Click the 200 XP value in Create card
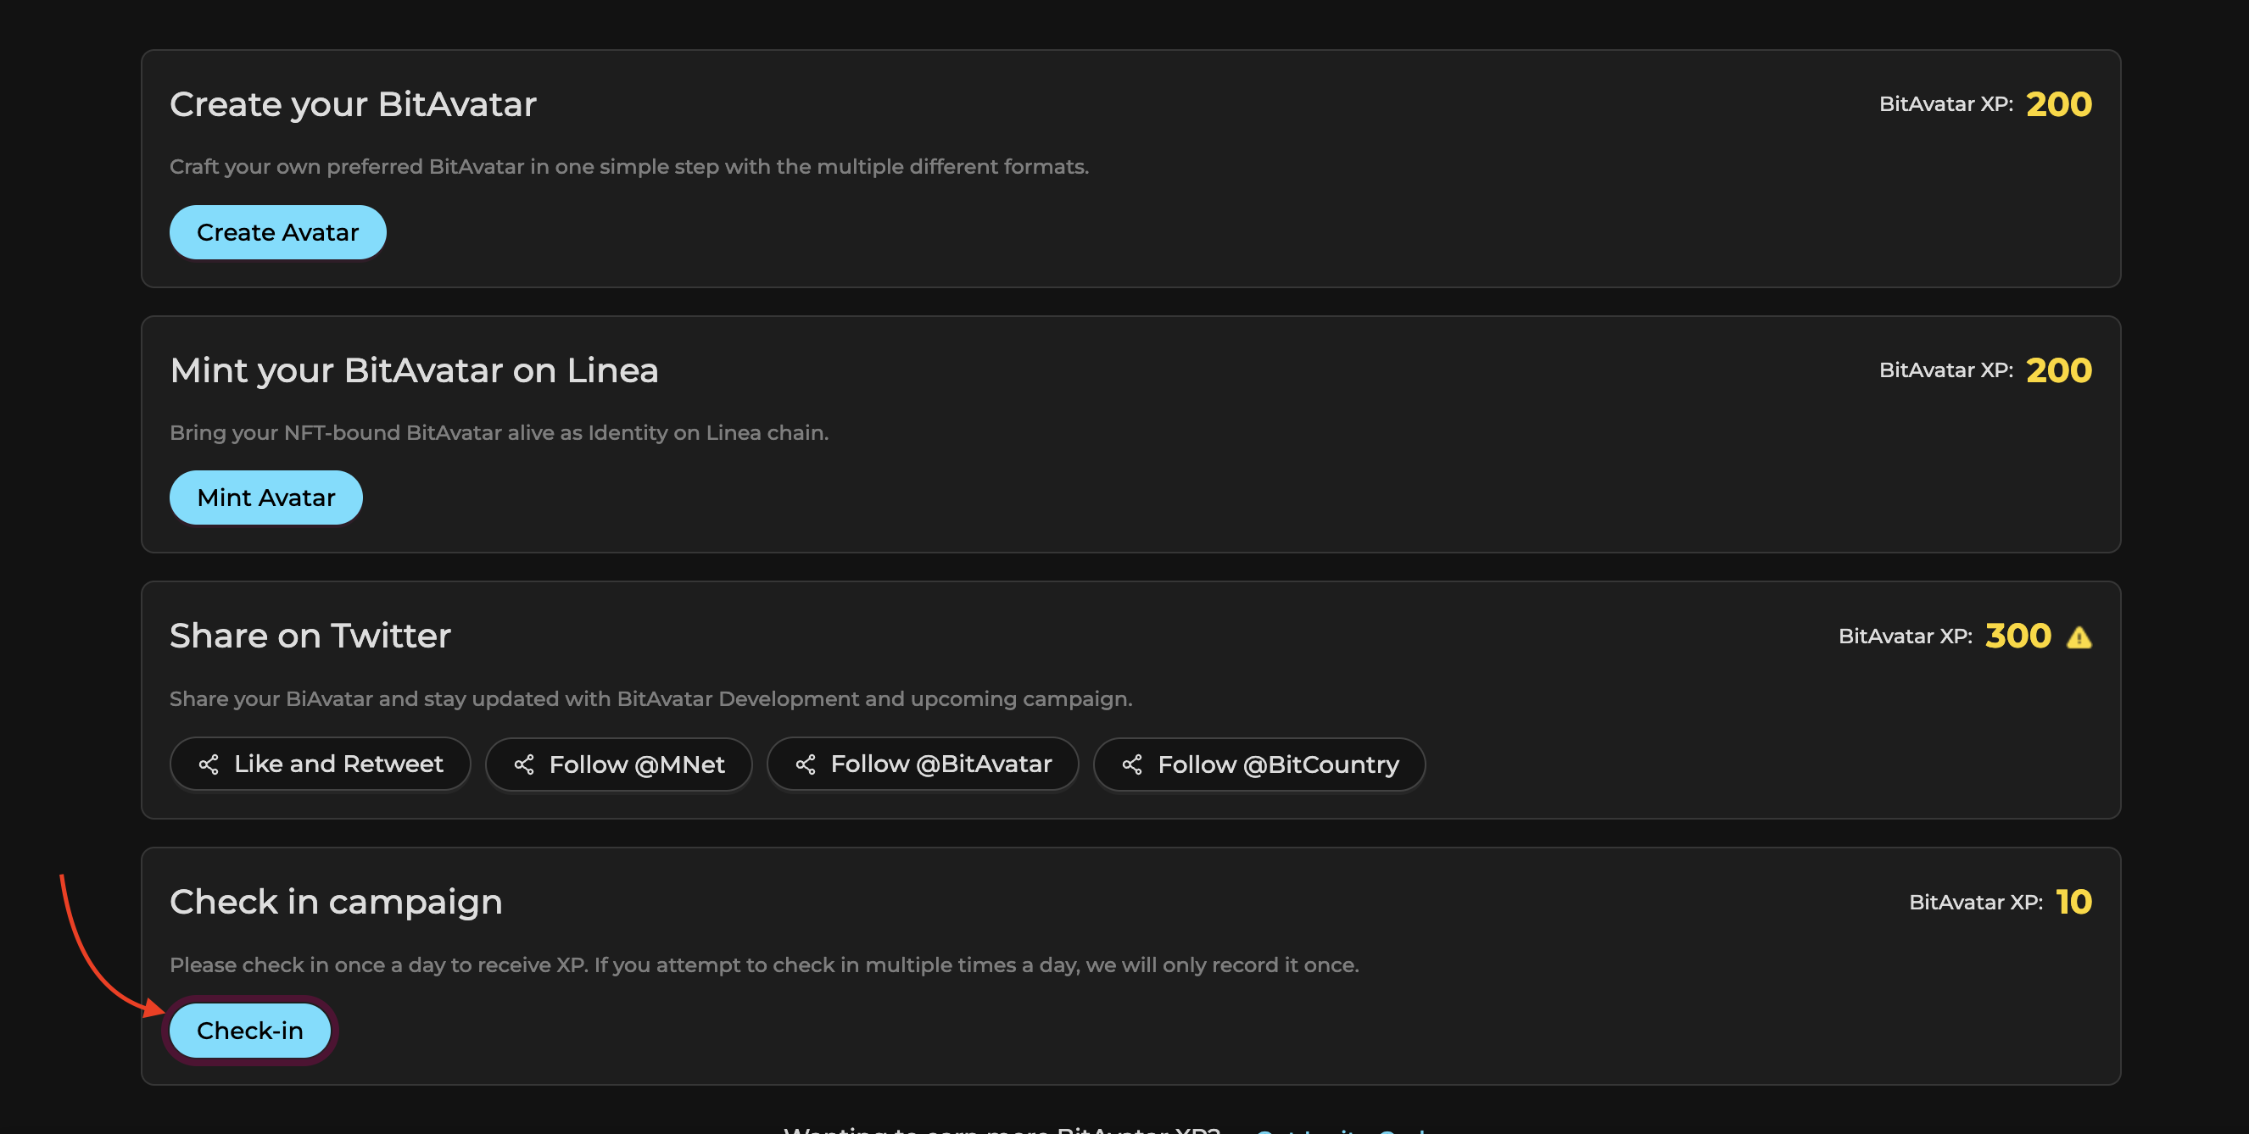Viewport: 2249px width, 1134px height. tap(2059, 105)
